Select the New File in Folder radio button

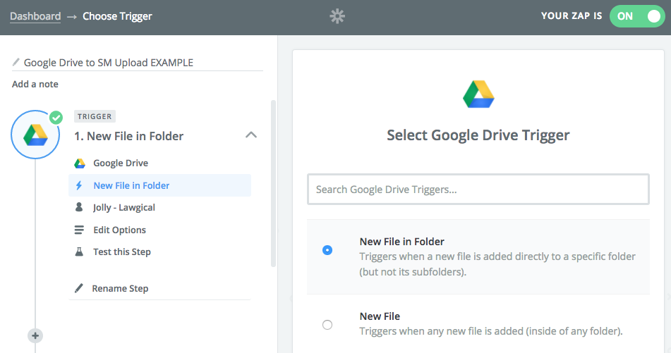[x=327, y=250]
